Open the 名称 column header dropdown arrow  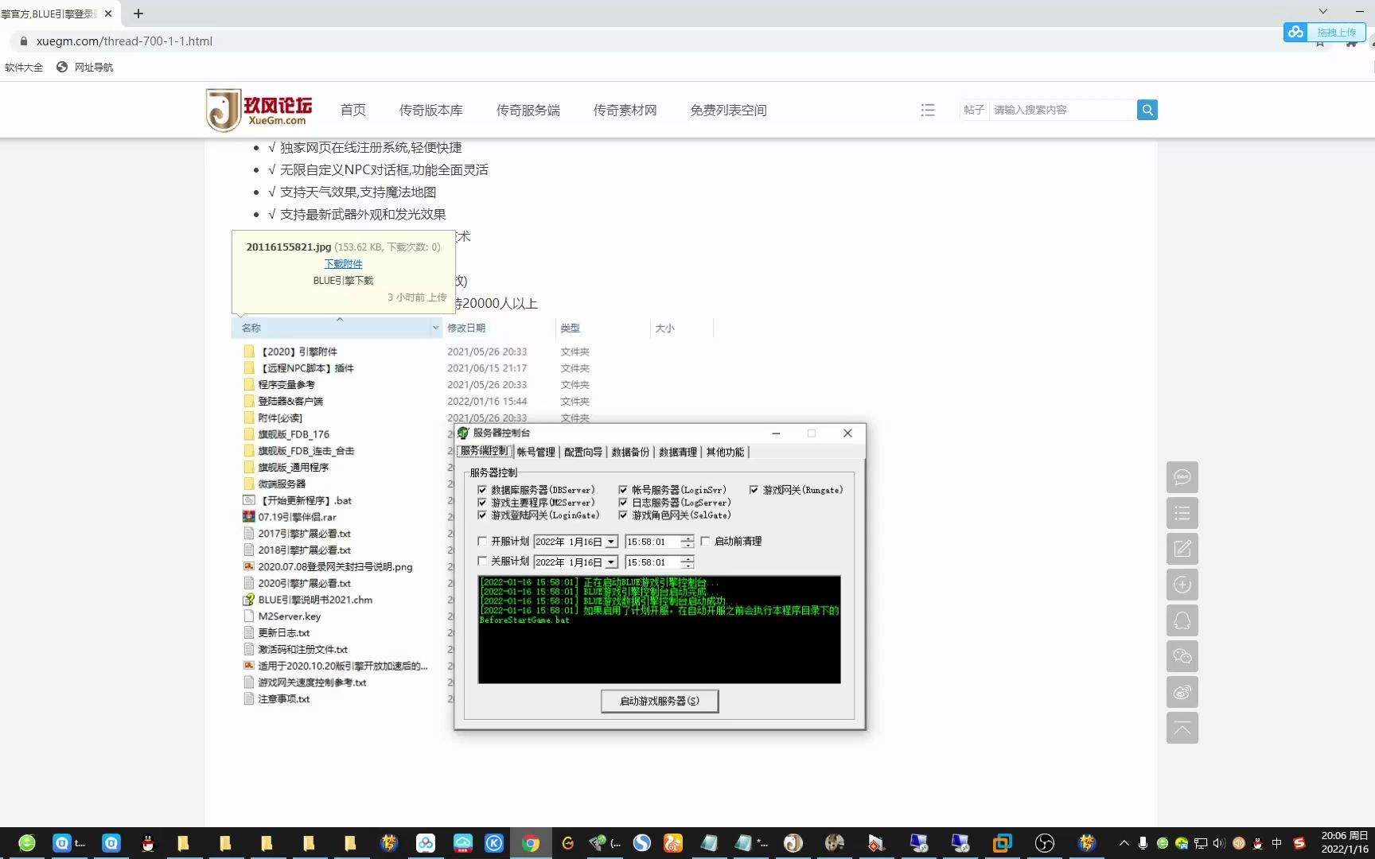[x=435, y=328]
